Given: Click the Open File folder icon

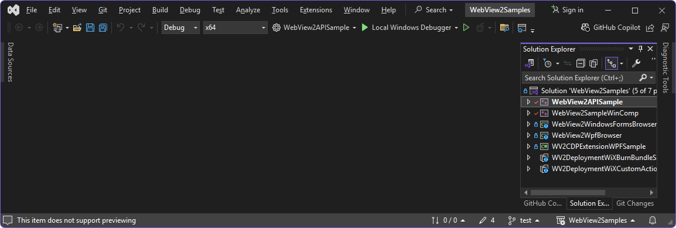Looking at the screenshot, I should click(x=77, y=28).
